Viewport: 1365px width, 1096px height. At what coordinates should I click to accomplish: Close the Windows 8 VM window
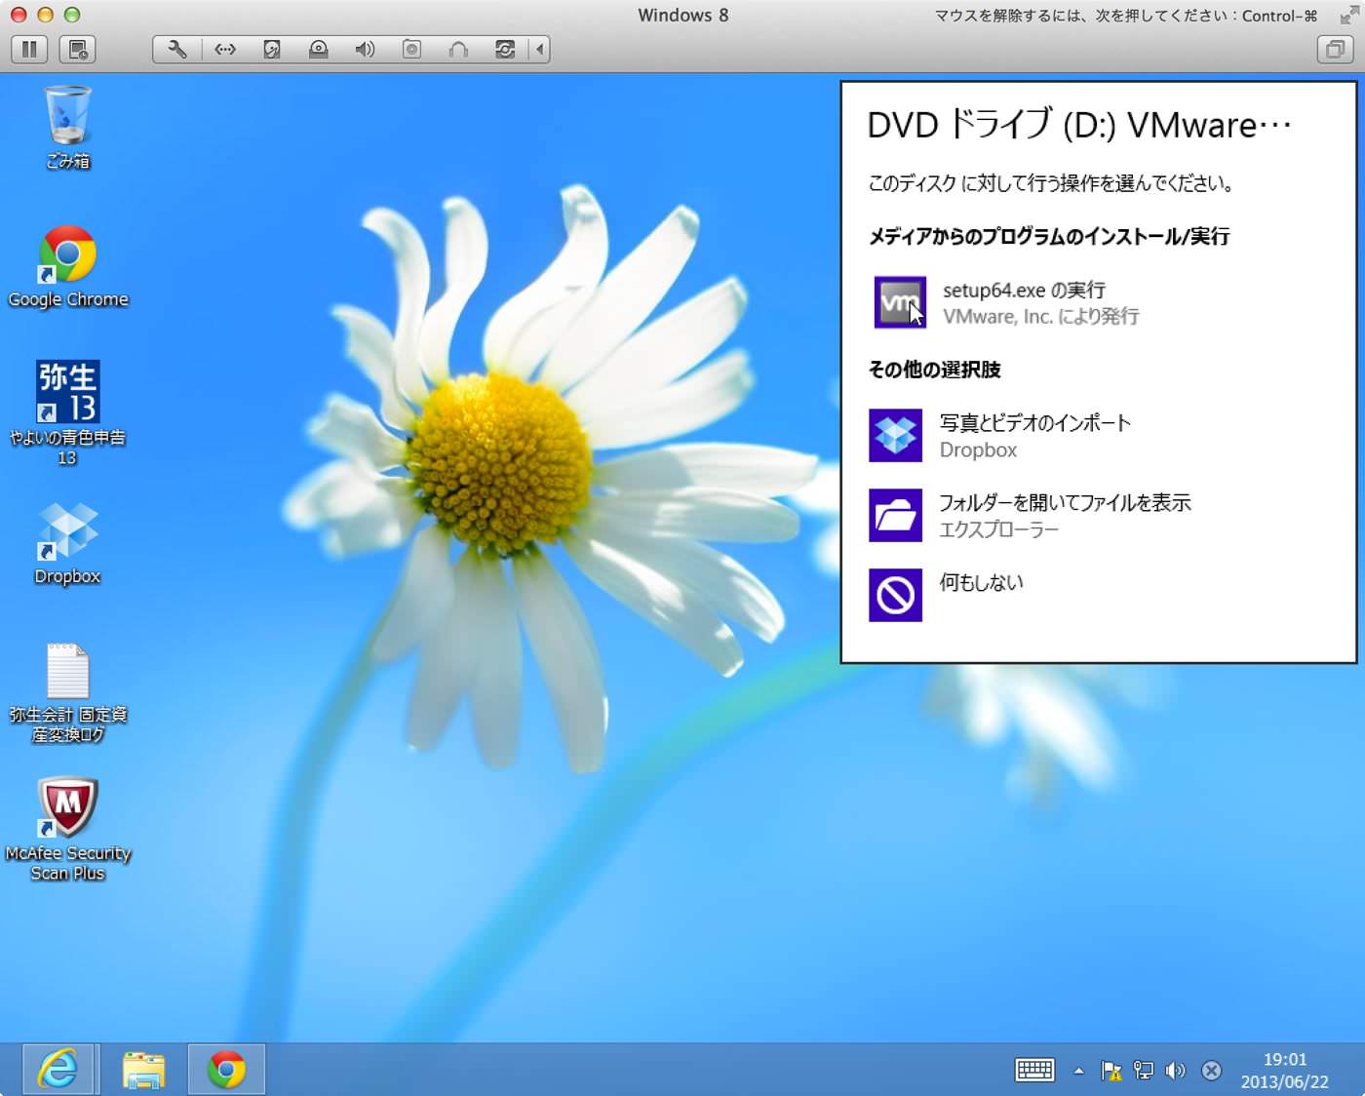[x=18, y=15]
